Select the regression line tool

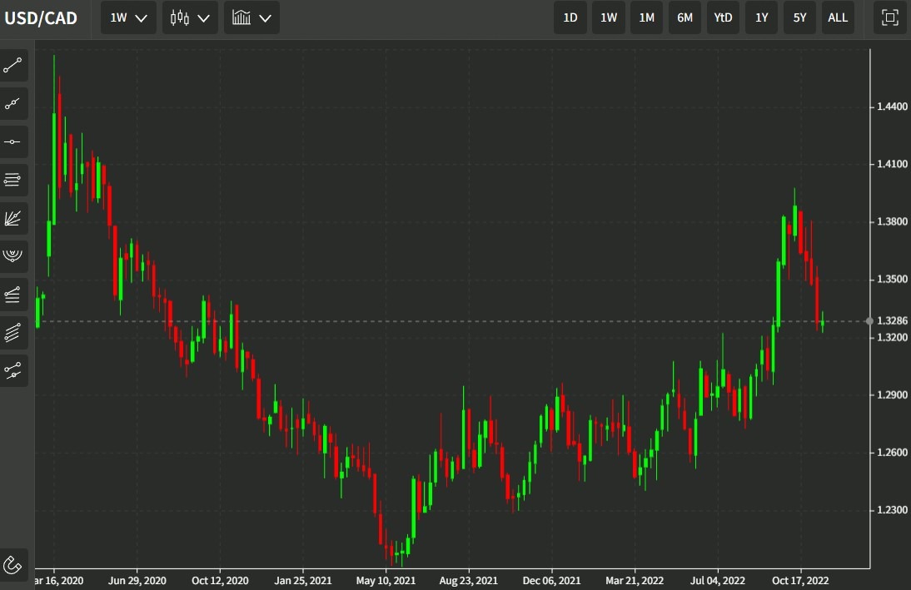12,370
